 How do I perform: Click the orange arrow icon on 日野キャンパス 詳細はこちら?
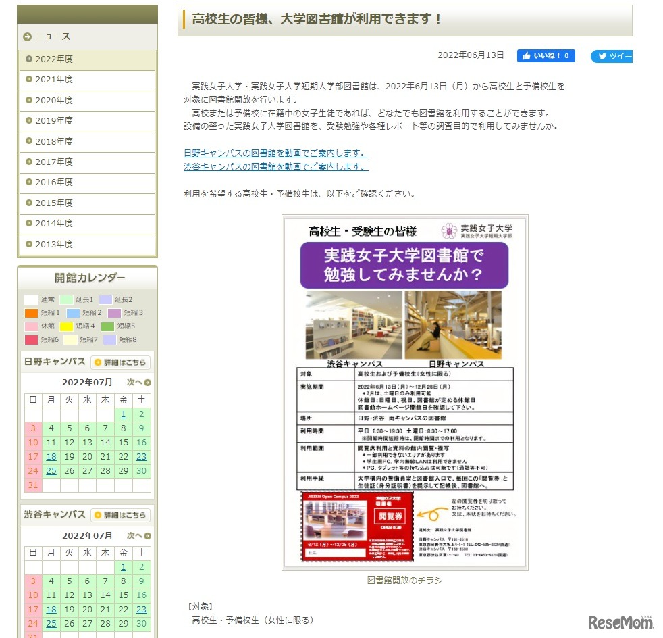click(x=98, y=362)
